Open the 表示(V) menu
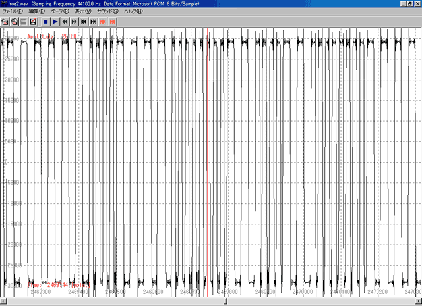The width and height of the screenshot is (422, 306). [x=83, y=12]
